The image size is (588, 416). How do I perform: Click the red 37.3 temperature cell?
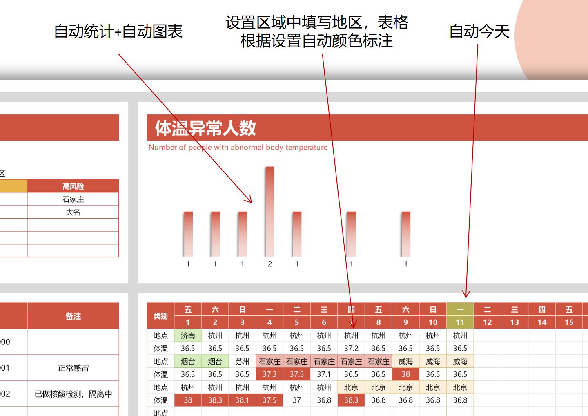click(269, 374)
